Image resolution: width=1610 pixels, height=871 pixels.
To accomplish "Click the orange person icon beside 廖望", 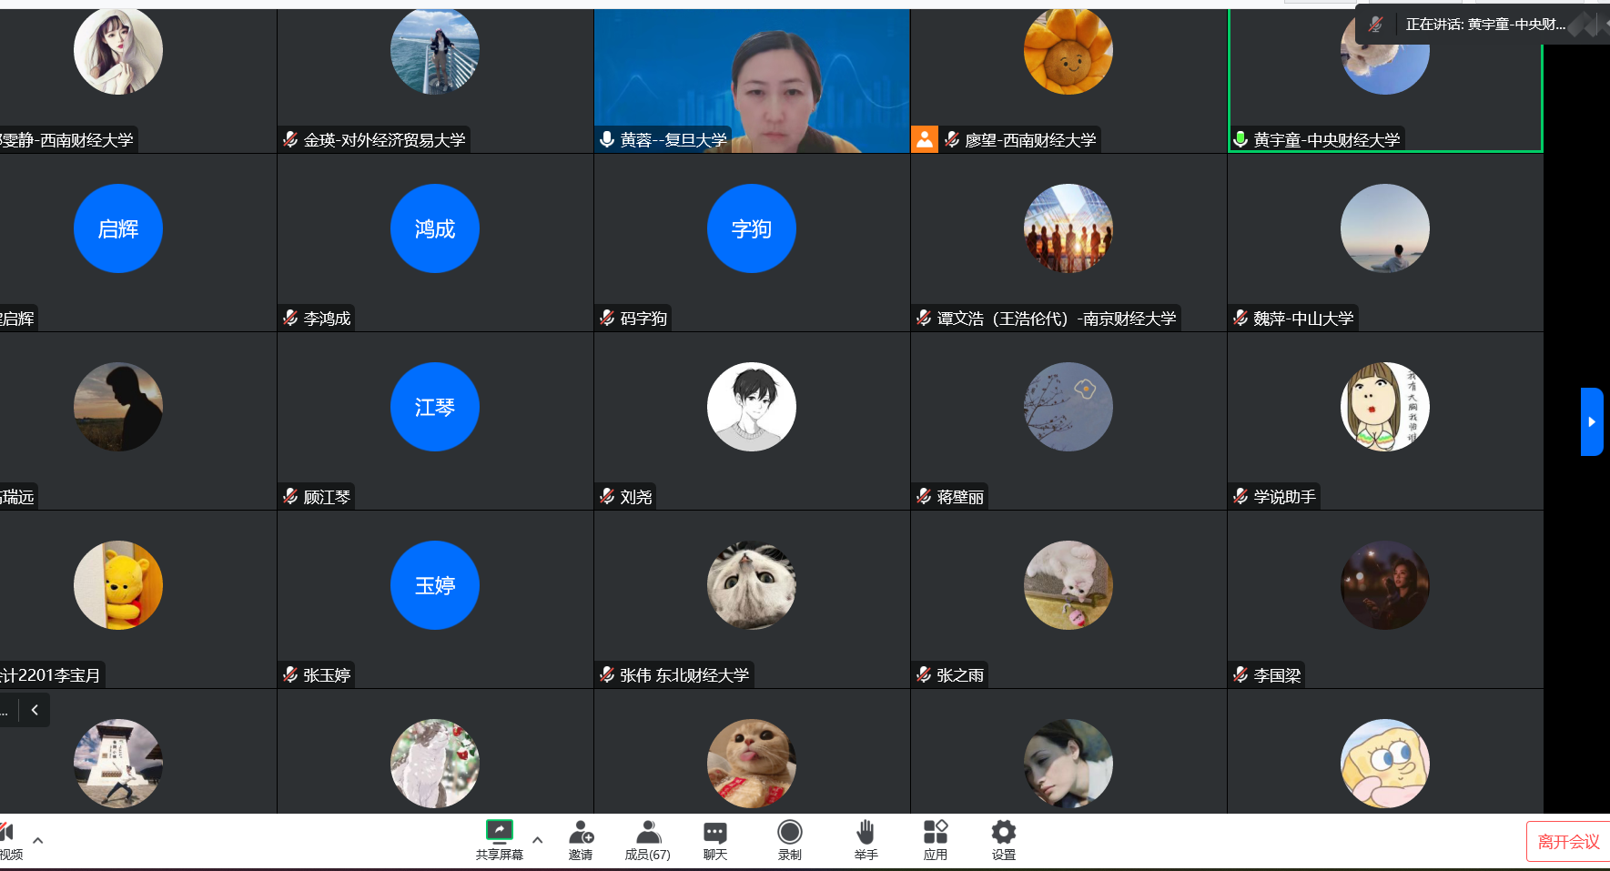I will click(925, 139).
